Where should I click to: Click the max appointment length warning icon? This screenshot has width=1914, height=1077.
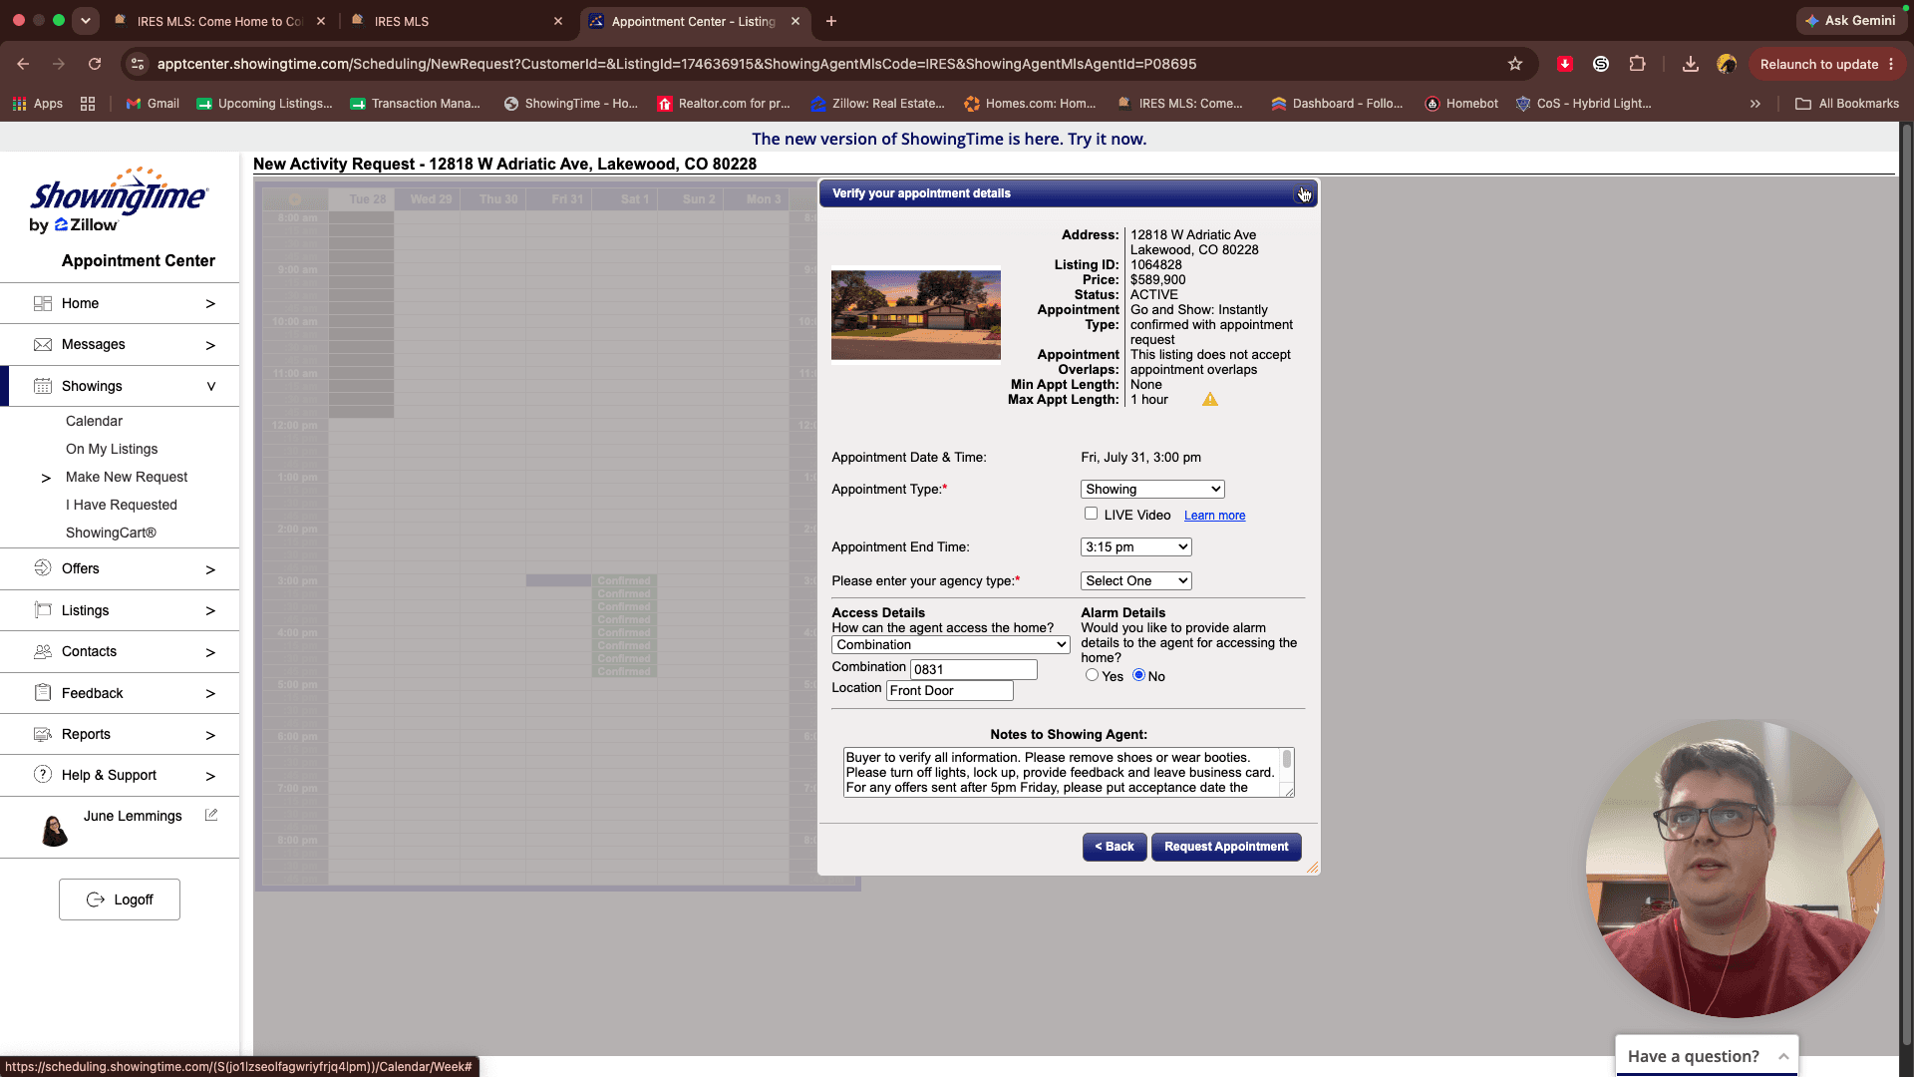coord(1210,400)
